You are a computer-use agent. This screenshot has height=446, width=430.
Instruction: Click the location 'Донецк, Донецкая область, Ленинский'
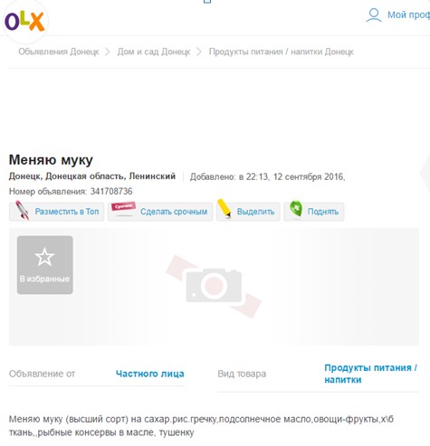(x=92, y=176)
